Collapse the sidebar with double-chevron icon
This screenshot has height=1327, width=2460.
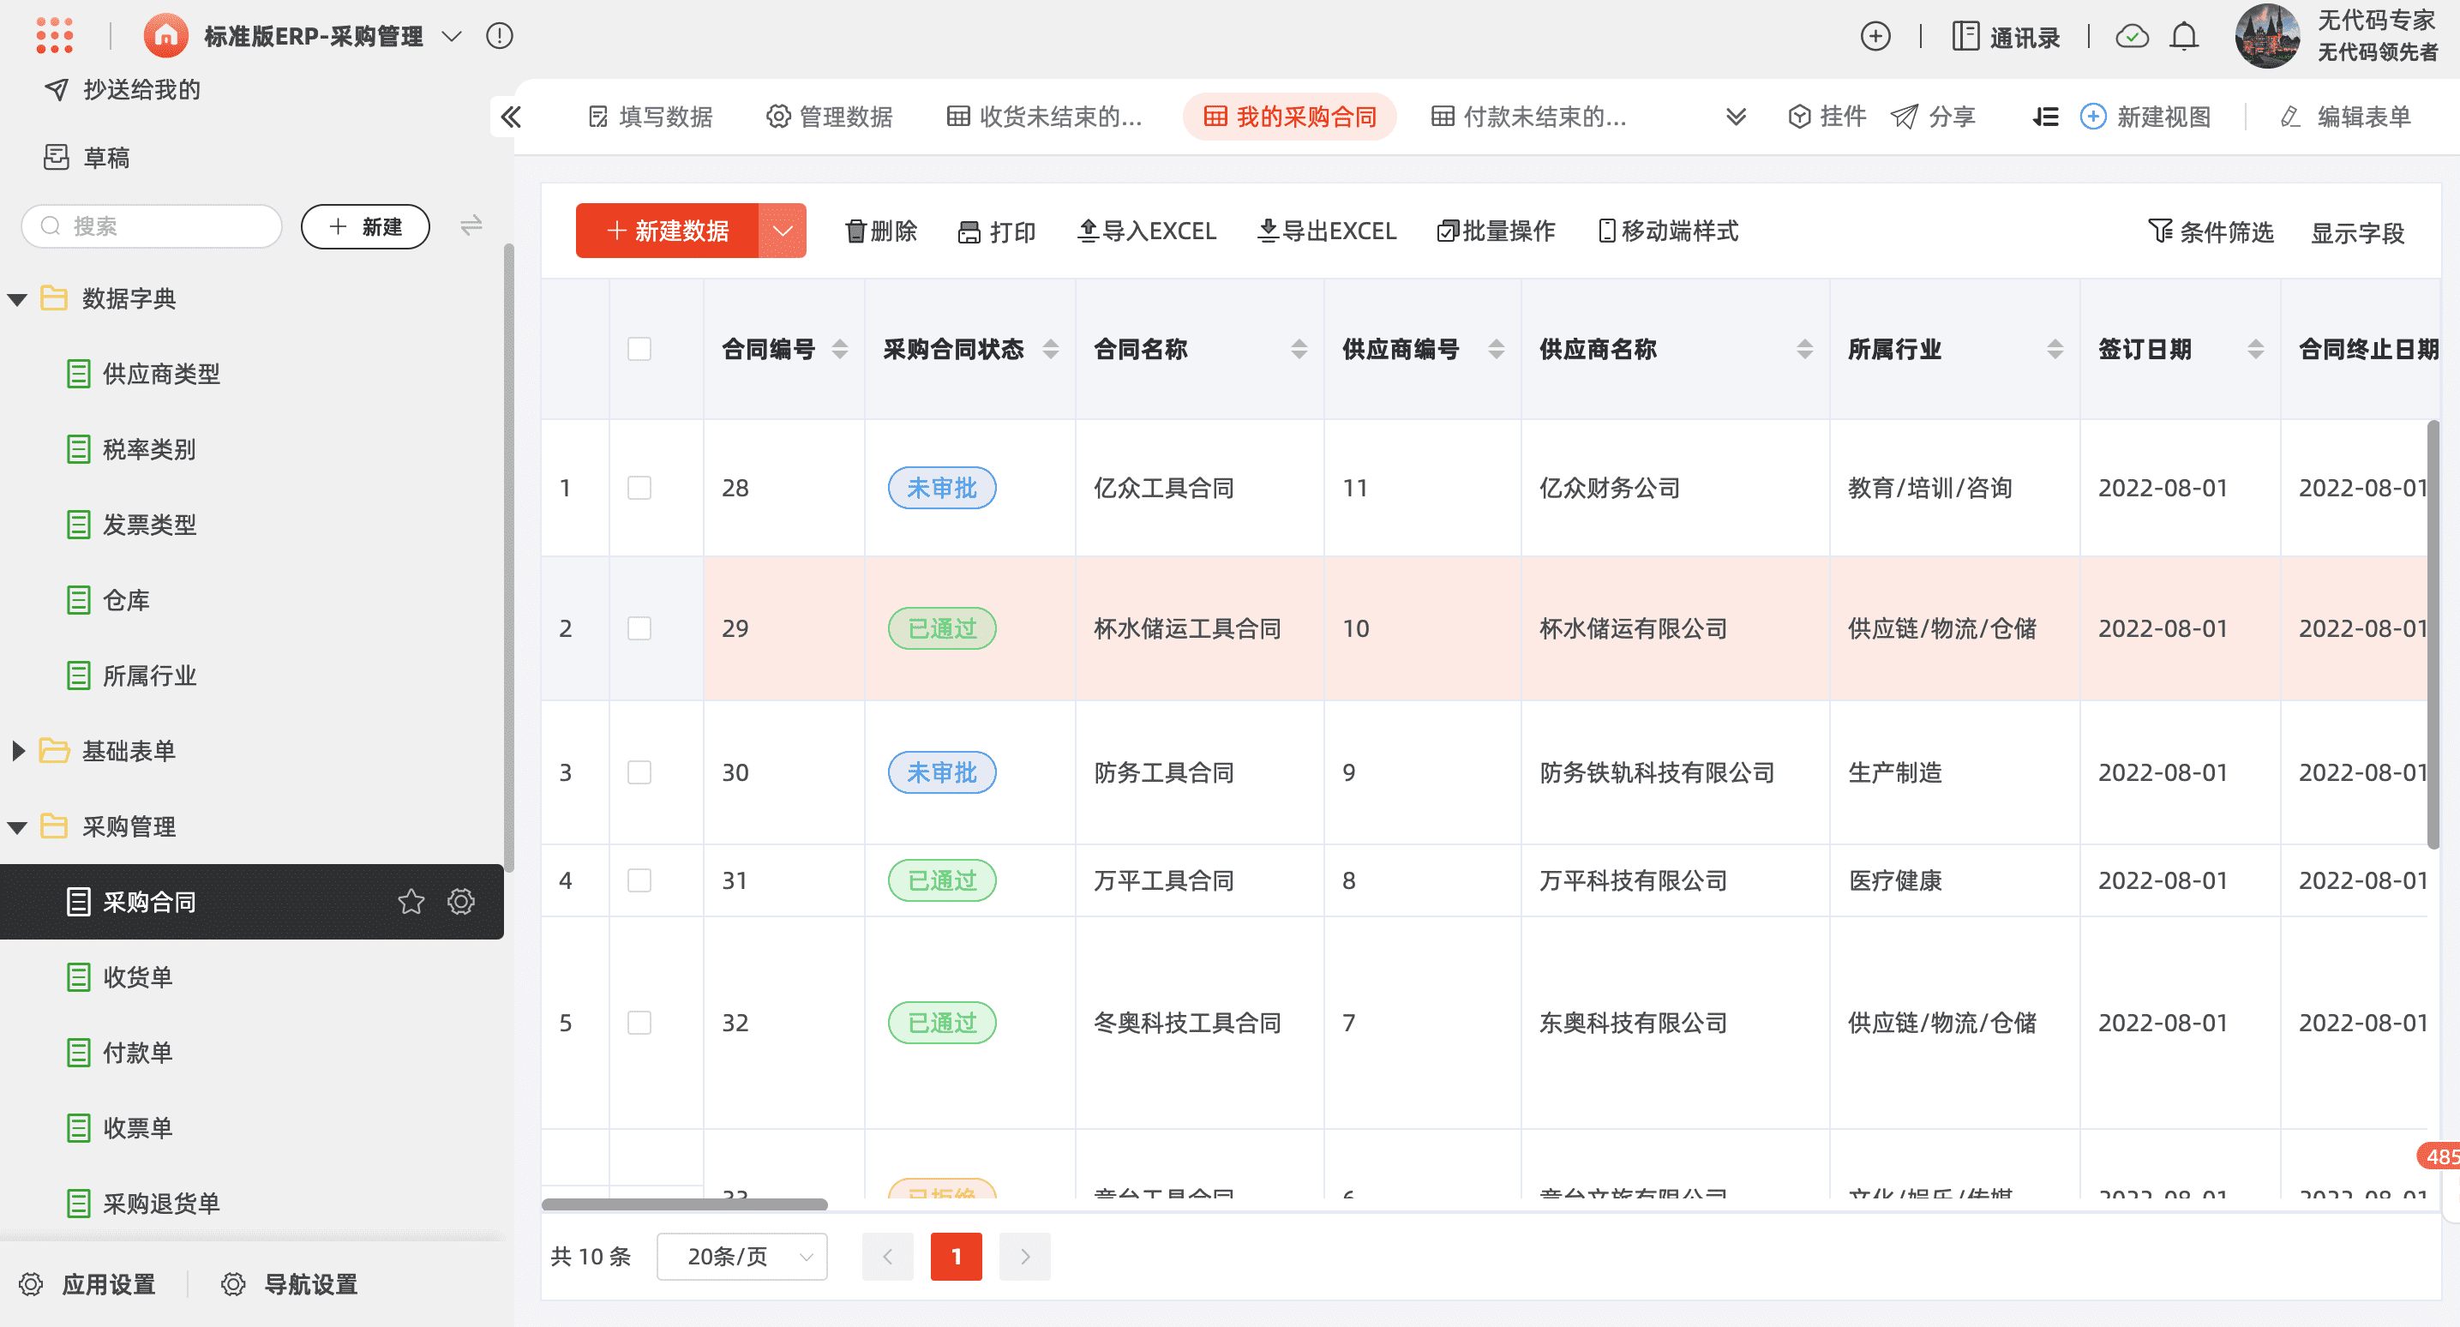[x=511, y=117]
